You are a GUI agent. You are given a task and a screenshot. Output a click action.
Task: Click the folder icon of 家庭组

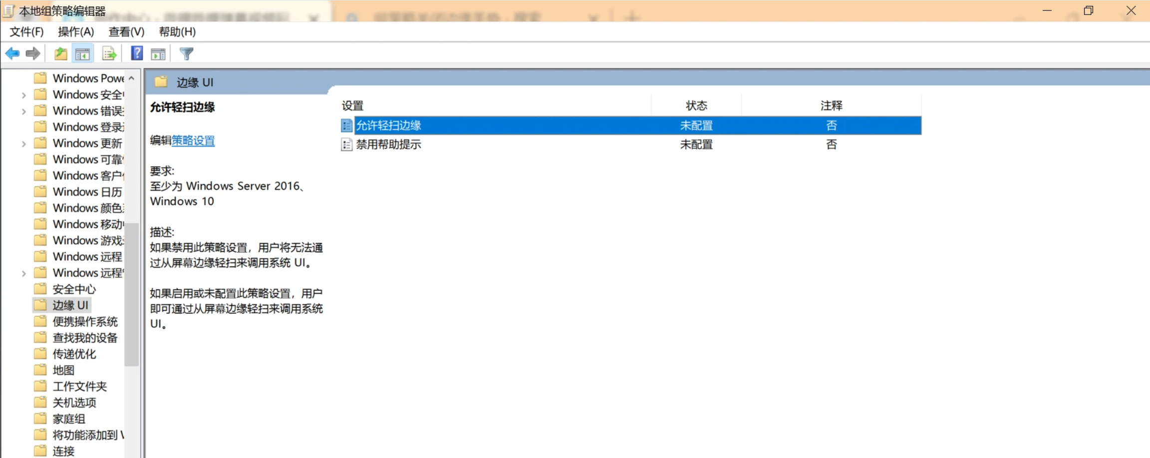[x=40, y=419]
